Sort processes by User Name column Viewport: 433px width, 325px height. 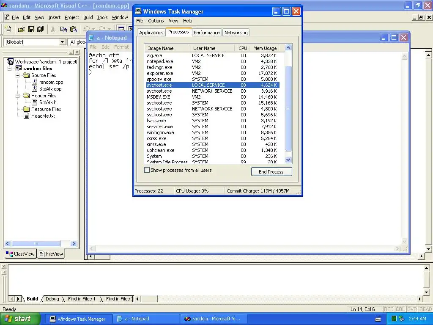[x=212, y=48]
